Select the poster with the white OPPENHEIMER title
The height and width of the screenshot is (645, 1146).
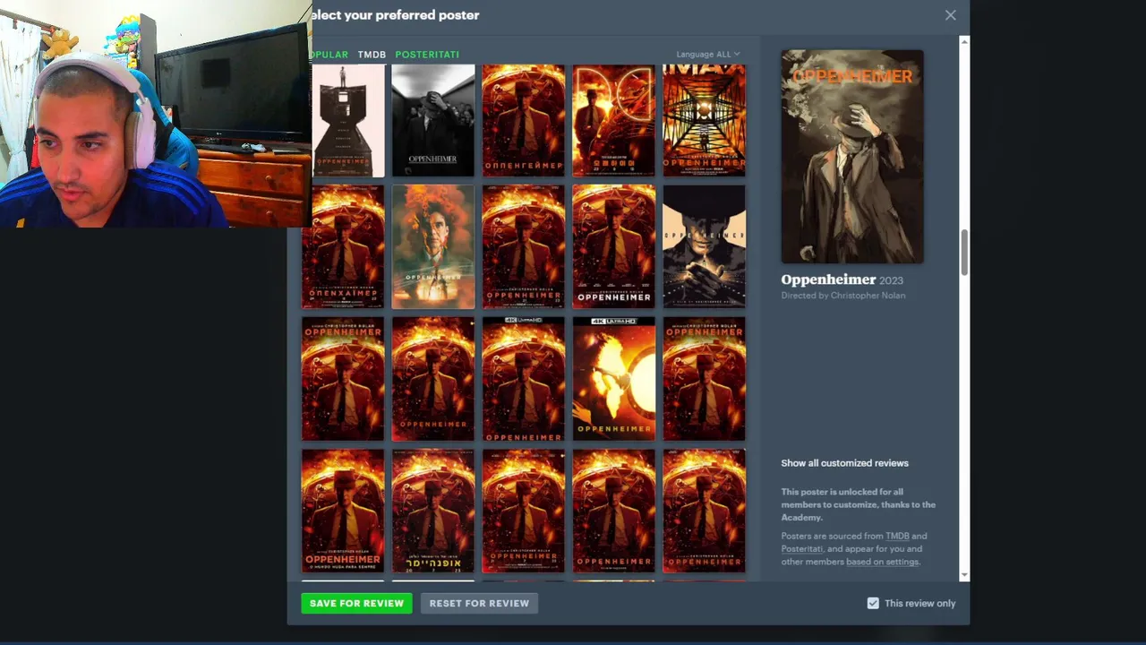[614, 246]
